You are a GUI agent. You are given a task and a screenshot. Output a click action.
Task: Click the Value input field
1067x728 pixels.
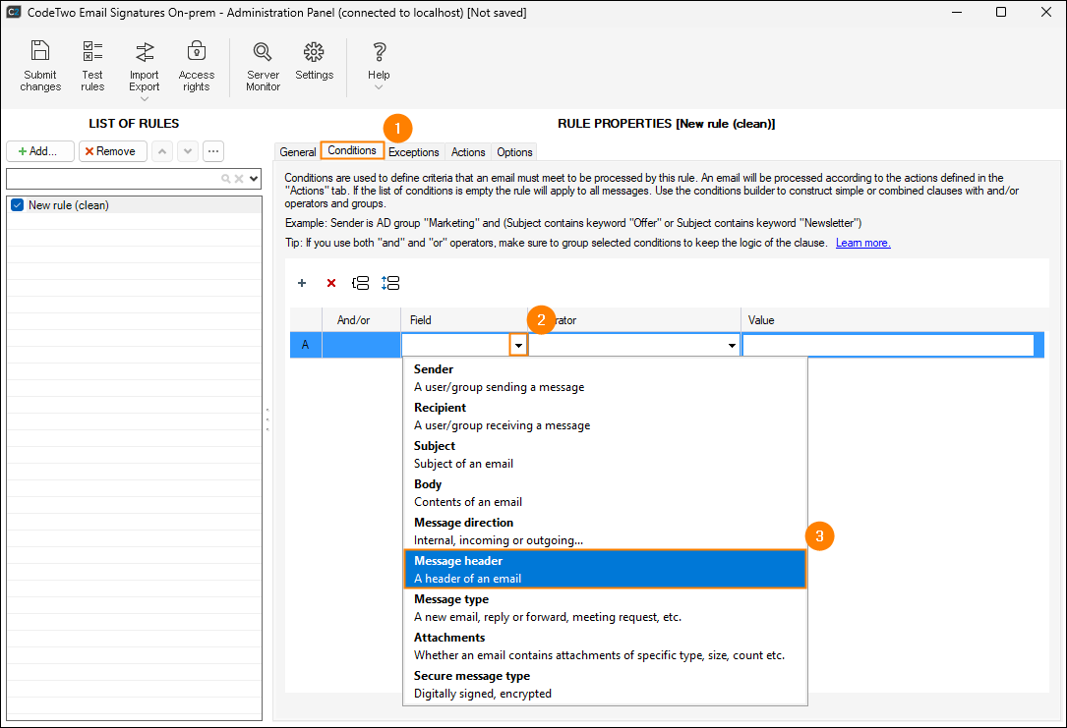tap(888, 346)
